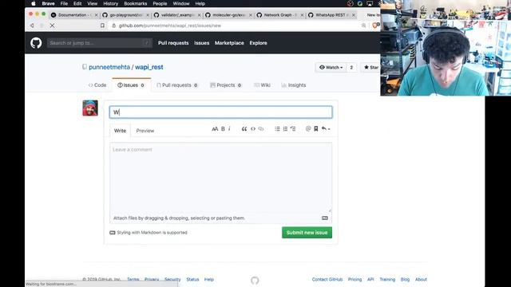Viewport: 511px width, 287px height.
Task: Click the user avatar thumbnail
Action: [x=90, y=108]
